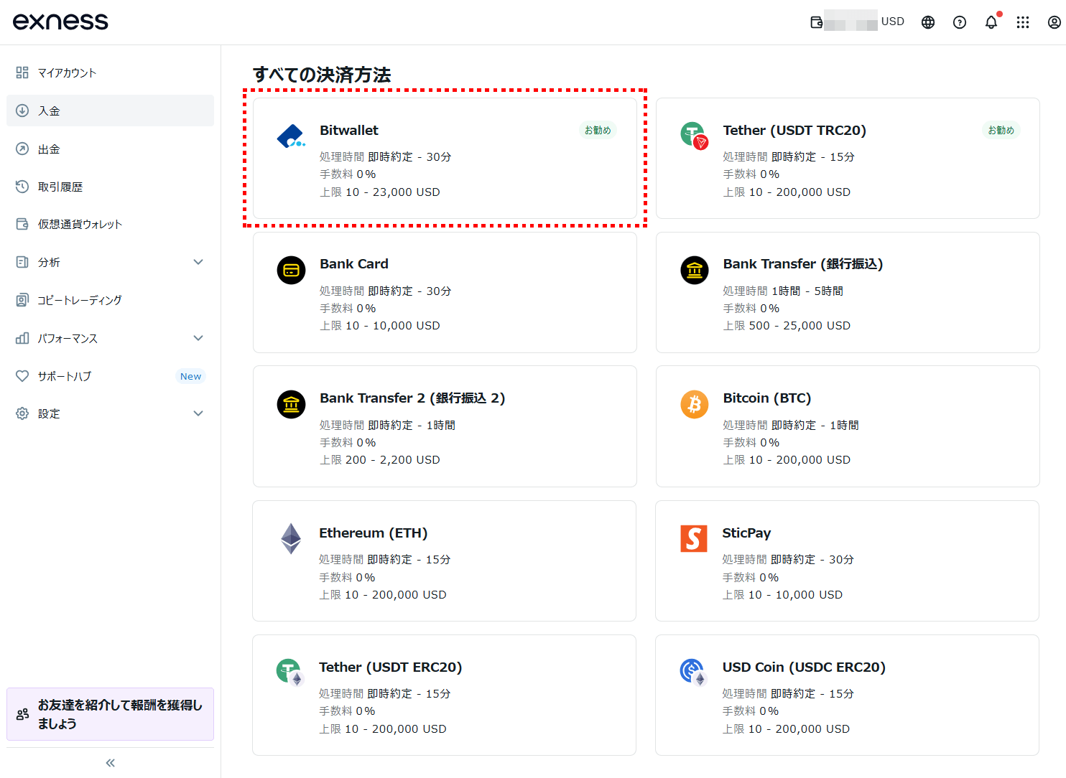Click the 200 - 2,200 USD limit text
1066x778 pixels.
[393, 460]
